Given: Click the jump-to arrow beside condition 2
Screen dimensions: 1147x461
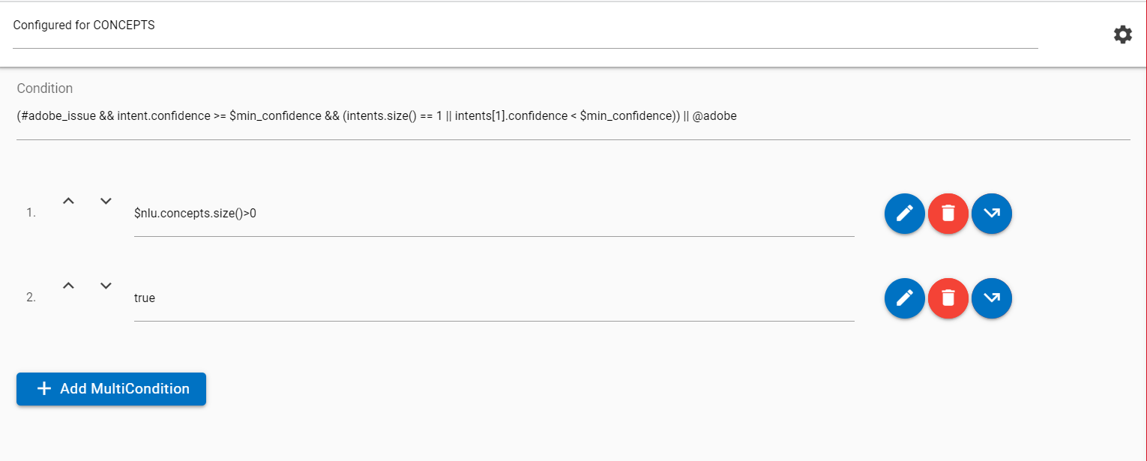Looking at the screenshot, I should tap(991, 298).
